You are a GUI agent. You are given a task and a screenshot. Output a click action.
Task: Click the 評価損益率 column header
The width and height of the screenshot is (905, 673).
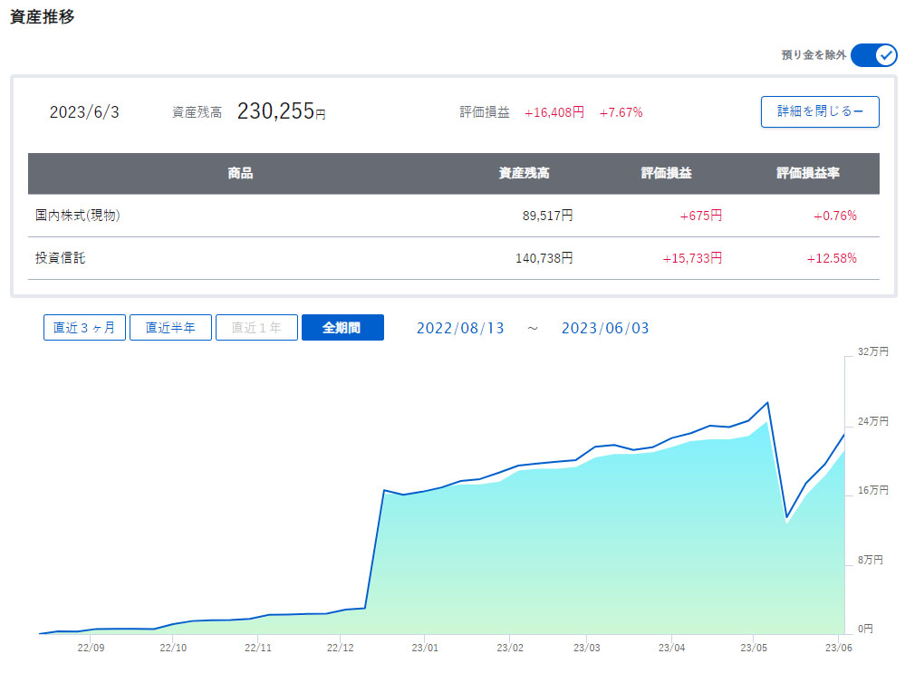click(808, 174)
